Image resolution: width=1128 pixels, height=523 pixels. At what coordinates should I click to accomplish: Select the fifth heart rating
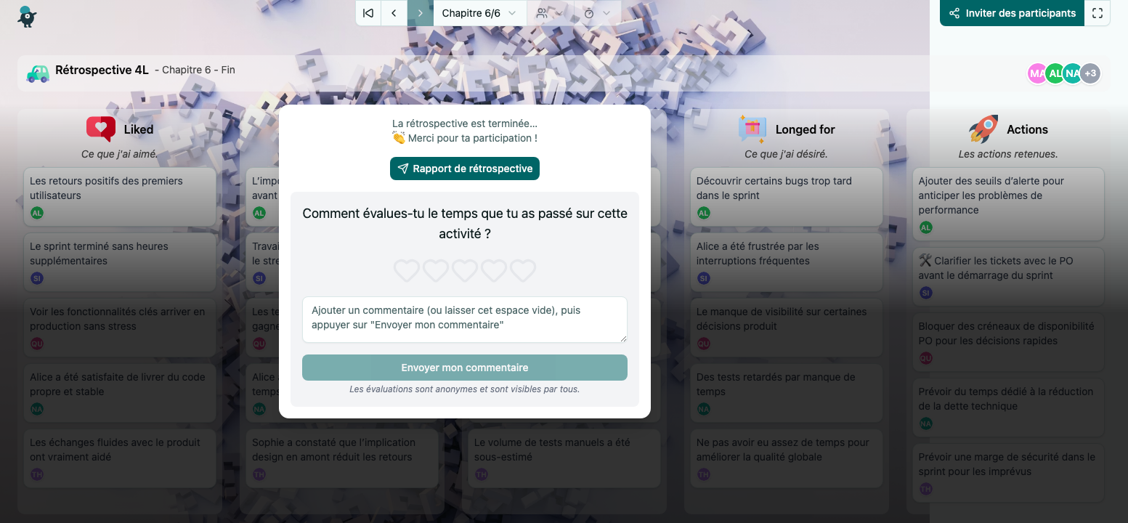coord(523,271)
